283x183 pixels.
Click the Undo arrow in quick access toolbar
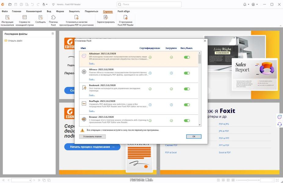[x=32, y=4]
